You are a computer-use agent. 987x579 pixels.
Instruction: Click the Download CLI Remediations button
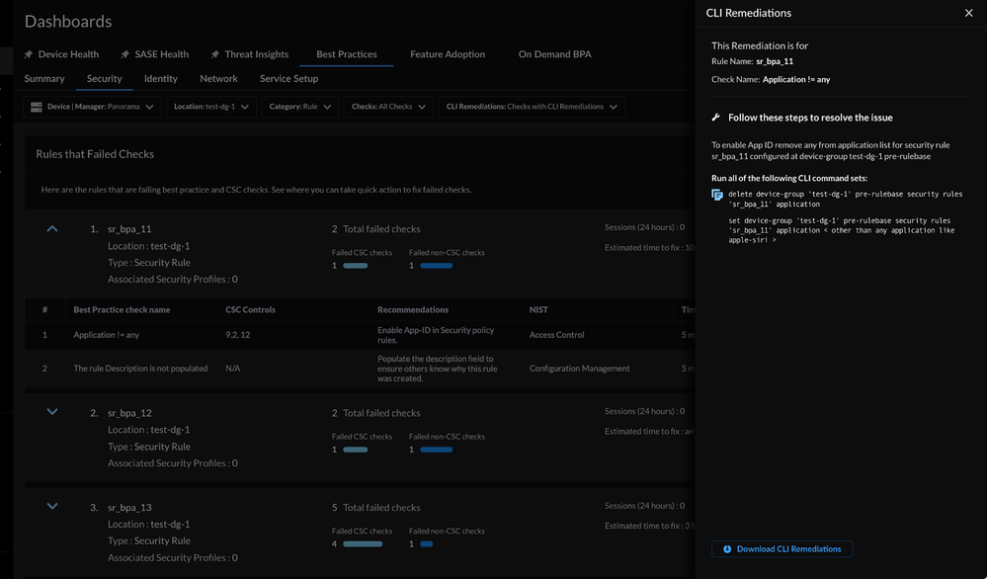[x=781, y=548]
